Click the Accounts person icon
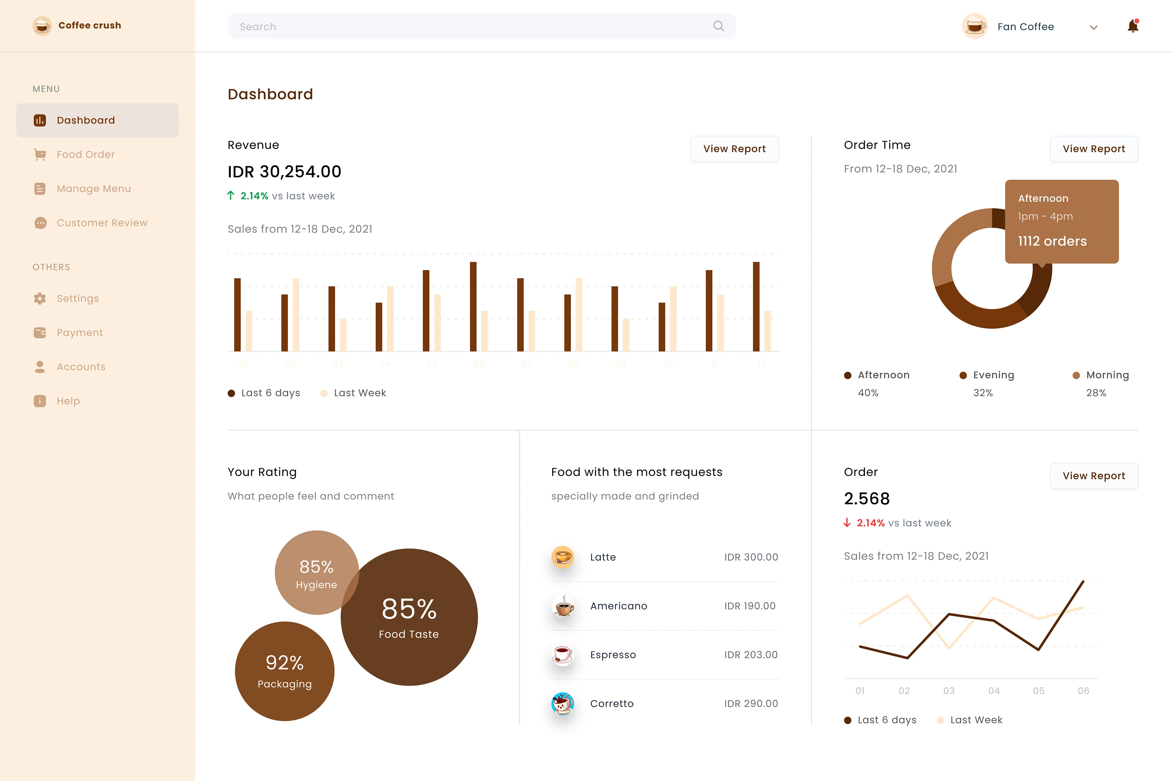1171x781 pixels. point(40,367)
